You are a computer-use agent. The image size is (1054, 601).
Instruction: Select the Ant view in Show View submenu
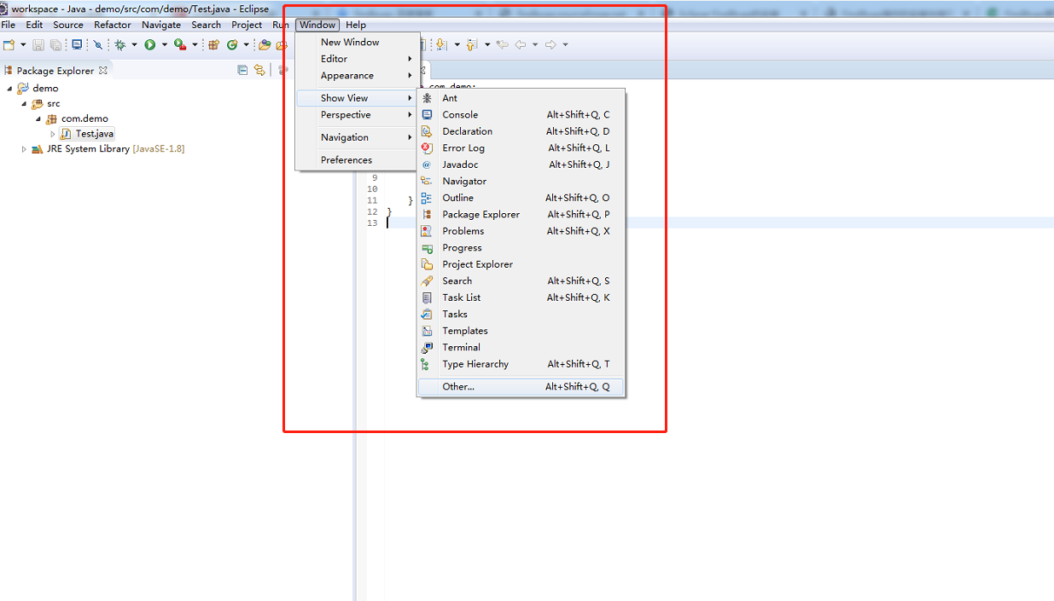(449, 98)
